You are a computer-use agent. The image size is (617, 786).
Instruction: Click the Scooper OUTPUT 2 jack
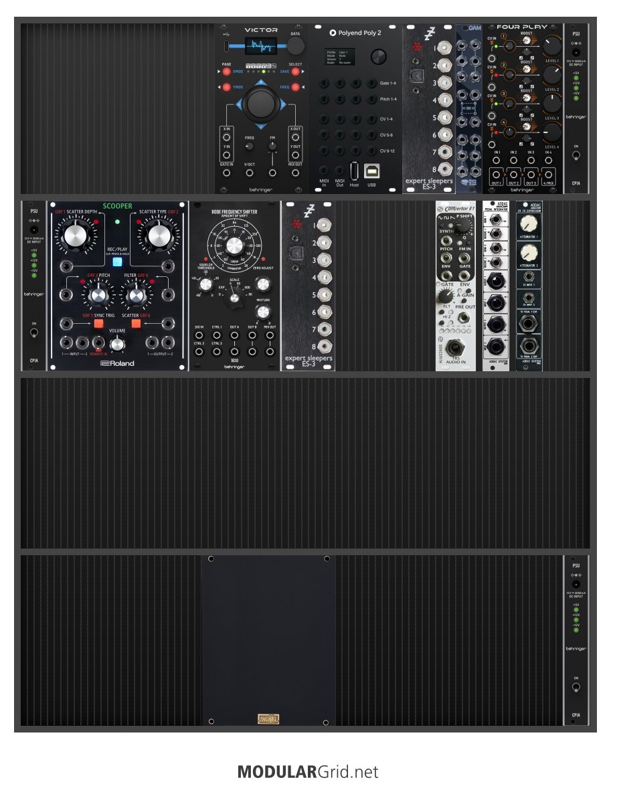click(168, 343)
